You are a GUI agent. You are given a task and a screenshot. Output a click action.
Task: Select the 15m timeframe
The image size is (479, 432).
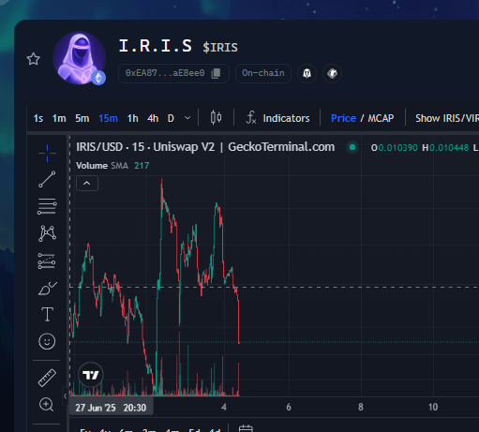(108, 118)
